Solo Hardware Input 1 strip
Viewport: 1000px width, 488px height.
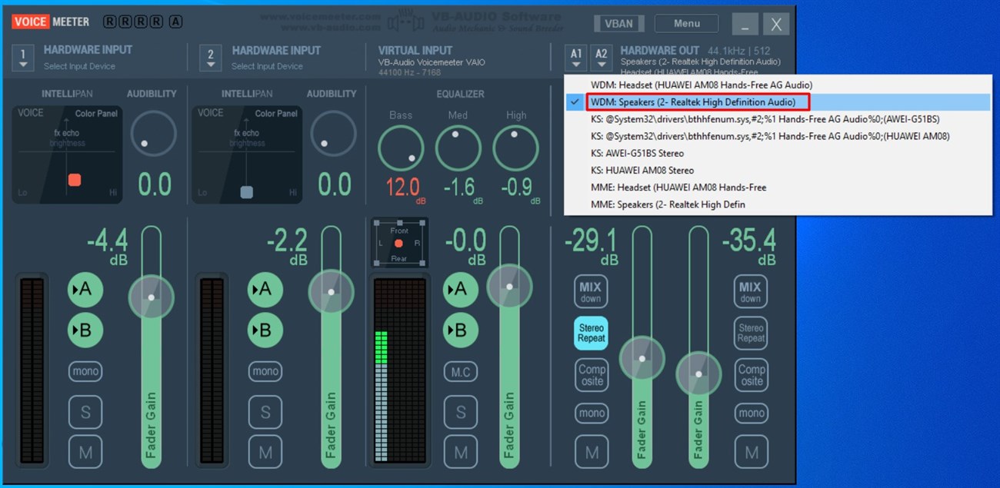tap(85, 411)
